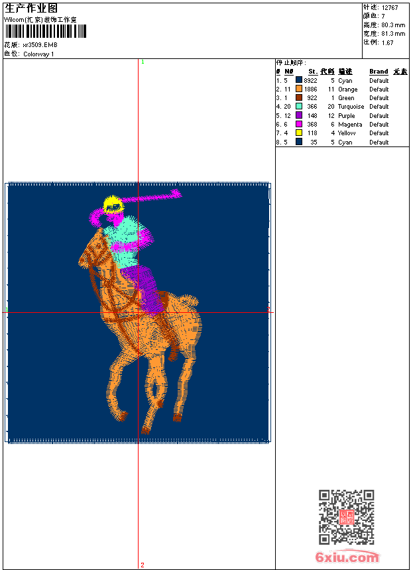Screen dimensions: 411x570
Task: Click the height value 80.3 mm
Action: [x=393, y=25]
